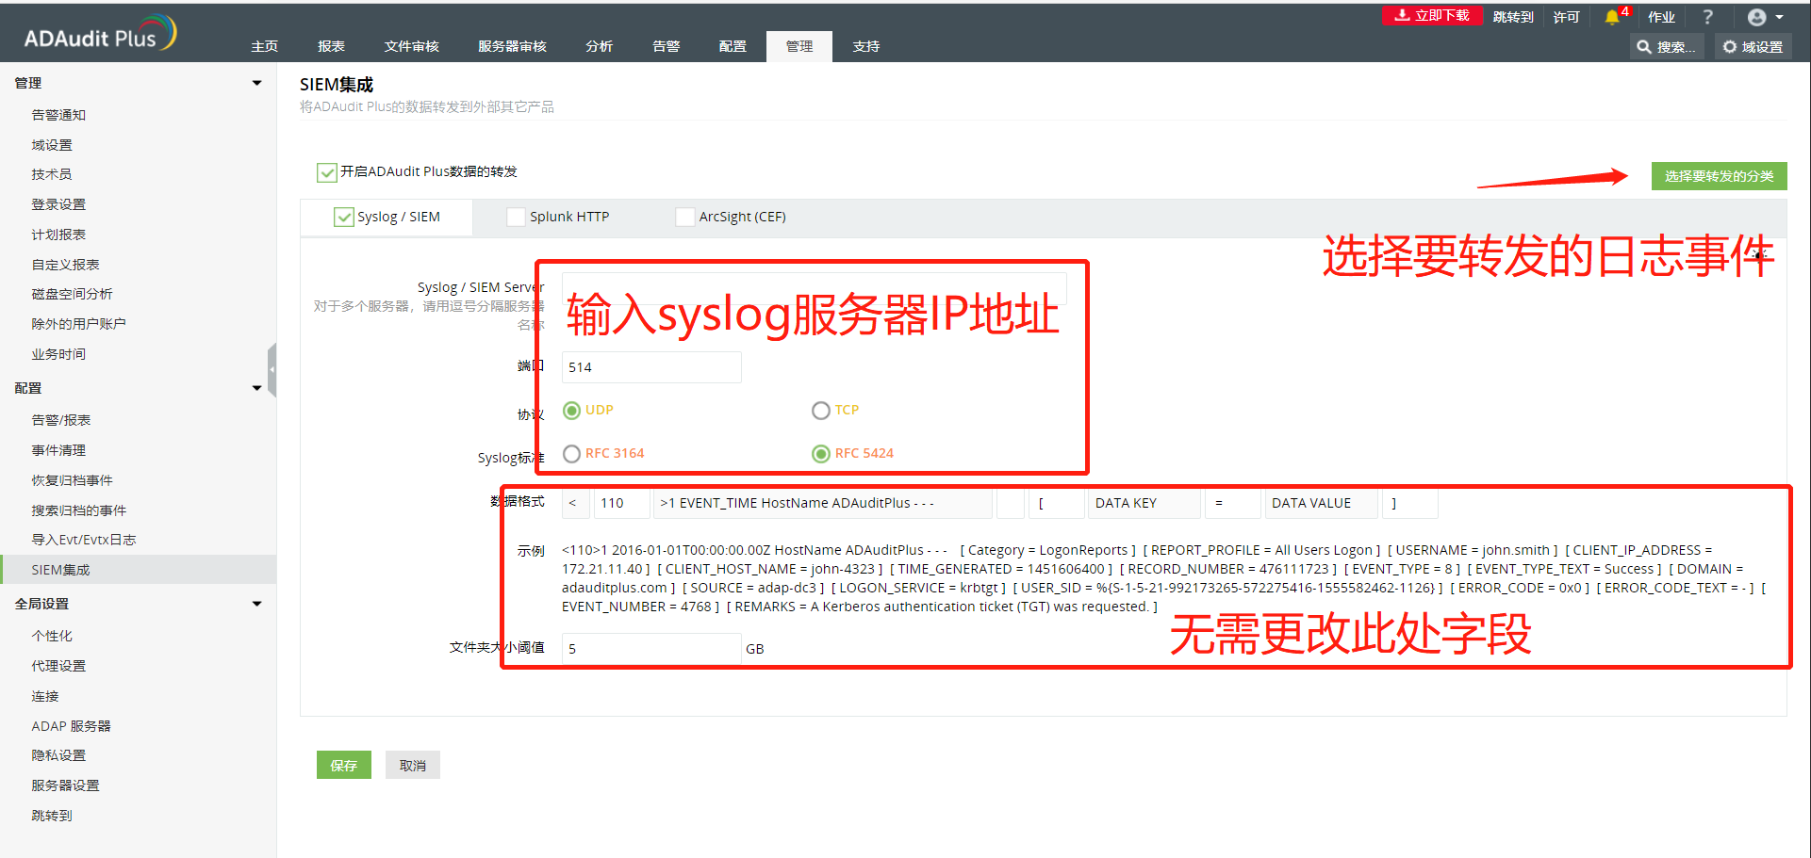Open 域设置 in sidebar

point(52,145)
